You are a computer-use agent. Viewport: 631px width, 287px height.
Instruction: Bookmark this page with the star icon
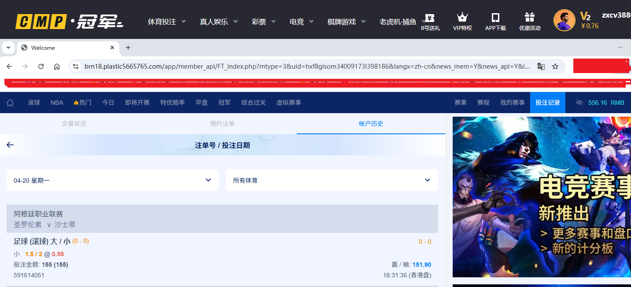point(555,66)
